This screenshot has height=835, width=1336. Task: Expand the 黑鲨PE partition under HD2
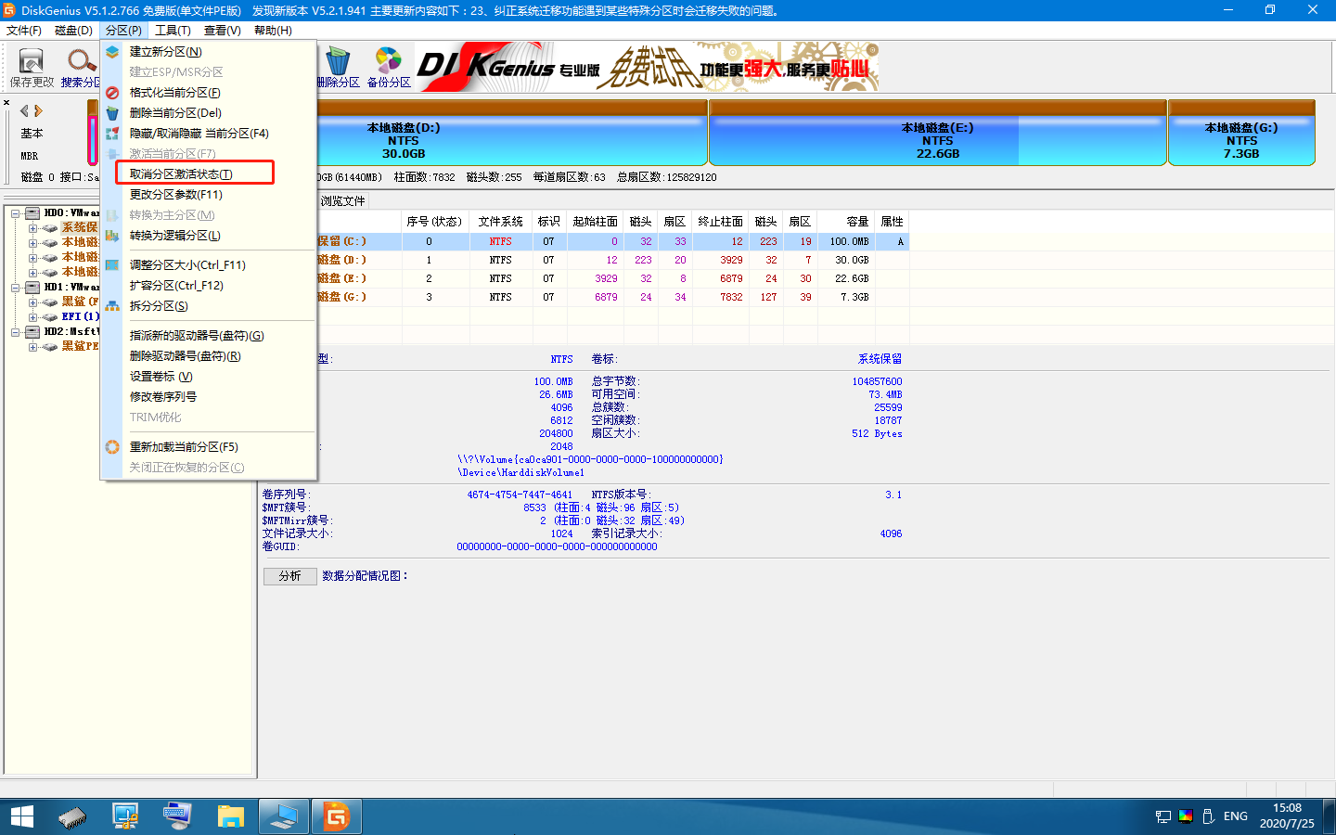pos(32,347)
